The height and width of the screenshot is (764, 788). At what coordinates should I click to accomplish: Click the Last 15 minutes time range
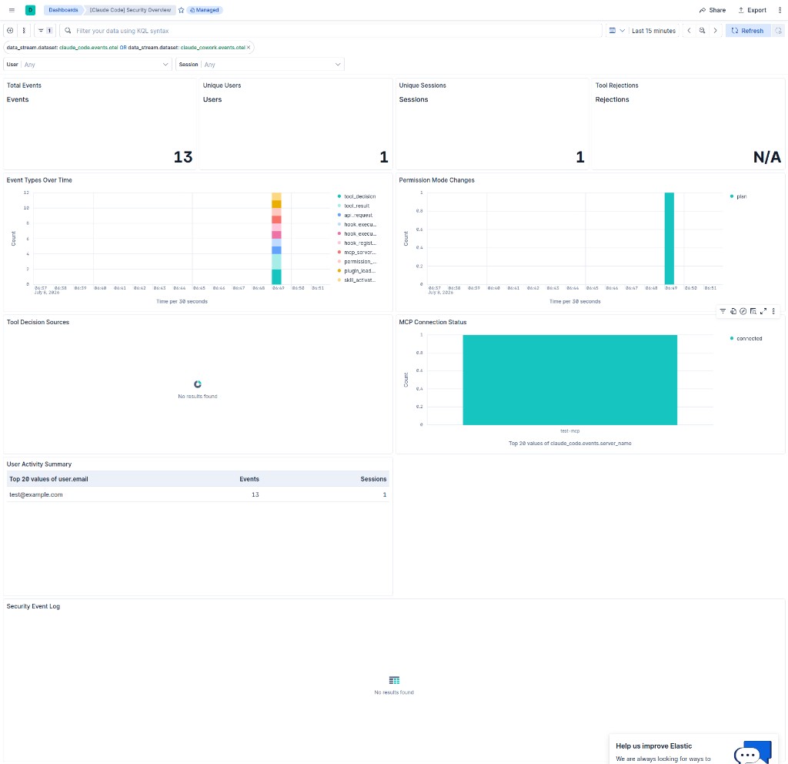[x=653, y=31]
